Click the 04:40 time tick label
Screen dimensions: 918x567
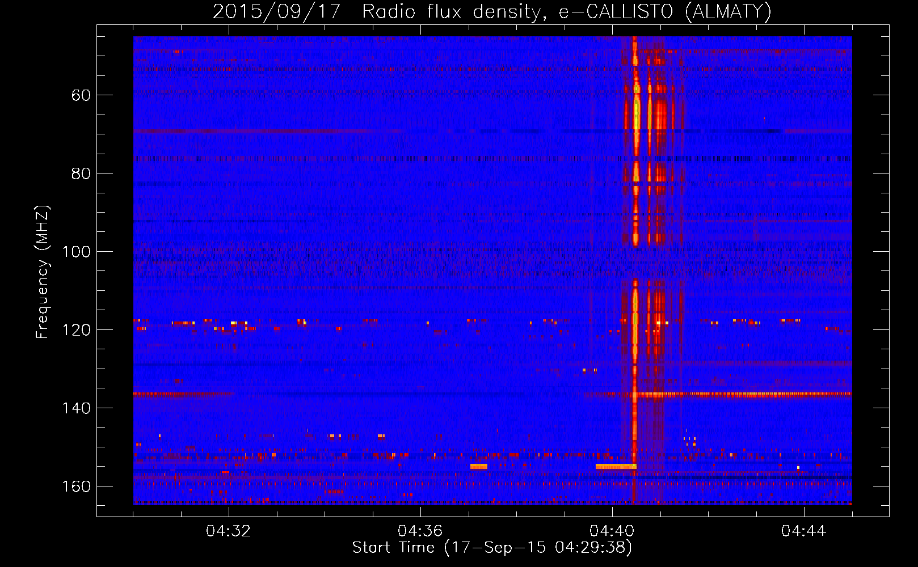[612, 531]
